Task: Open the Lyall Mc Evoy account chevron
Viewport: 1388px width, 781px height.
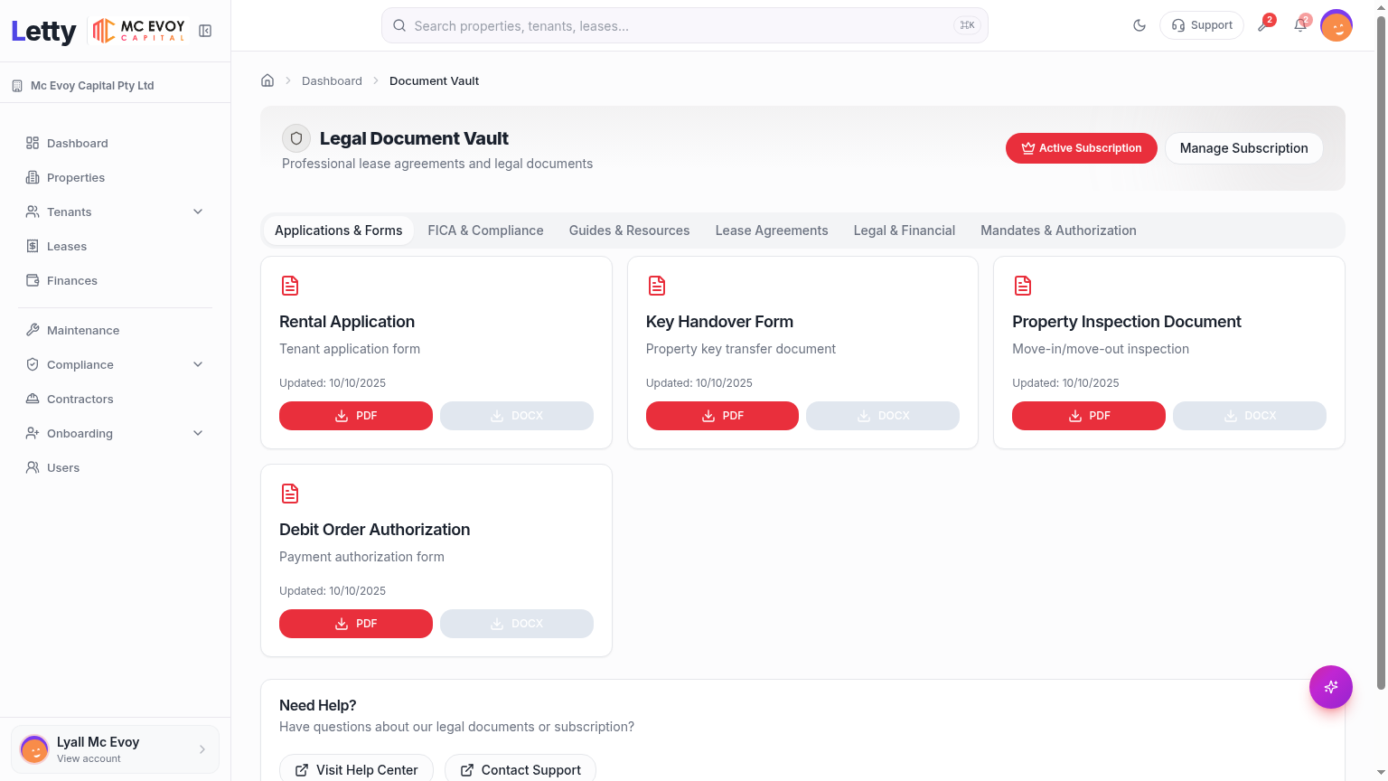Action: (x=202, y=749)
